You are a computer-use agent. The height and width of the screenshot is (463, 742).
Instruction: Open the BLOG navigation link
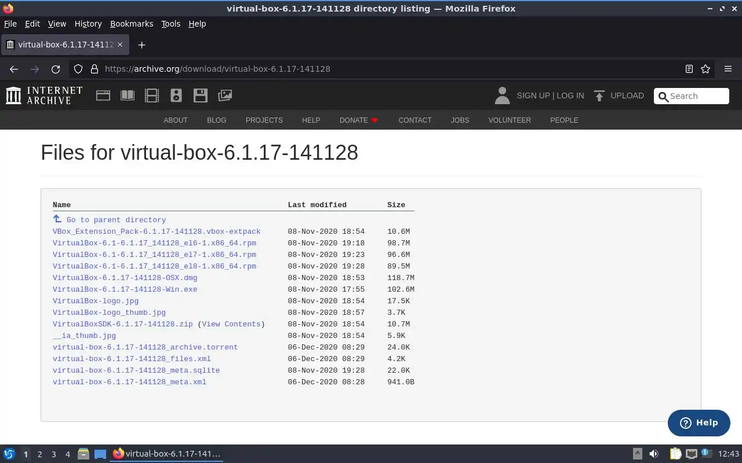coord(217,120)
